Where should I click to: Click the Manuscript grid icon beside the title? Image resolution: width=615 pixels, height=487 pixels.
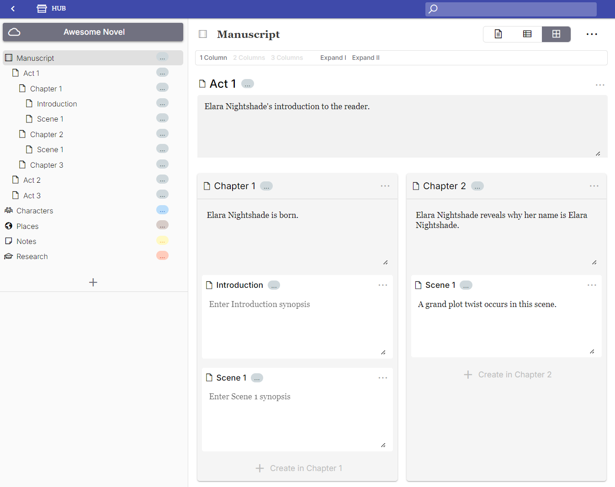pyautogui.click(x=203, y=34)
